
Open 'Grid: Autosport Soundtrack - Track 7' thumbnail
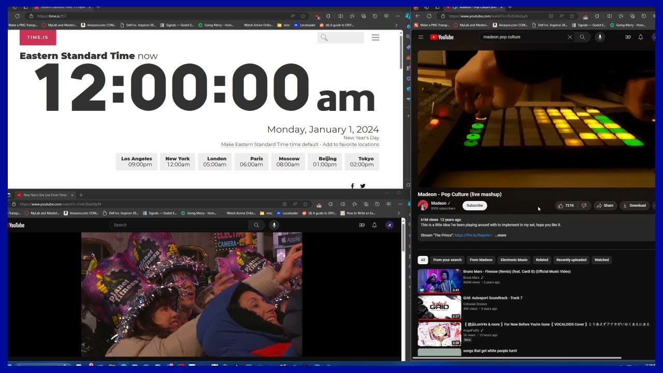tap(439, 307)
